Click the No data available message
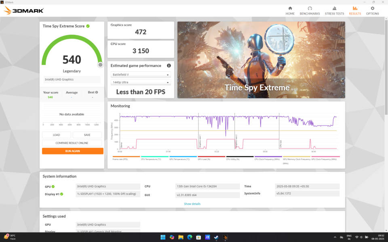388x242 pixels. click(72, 114)
